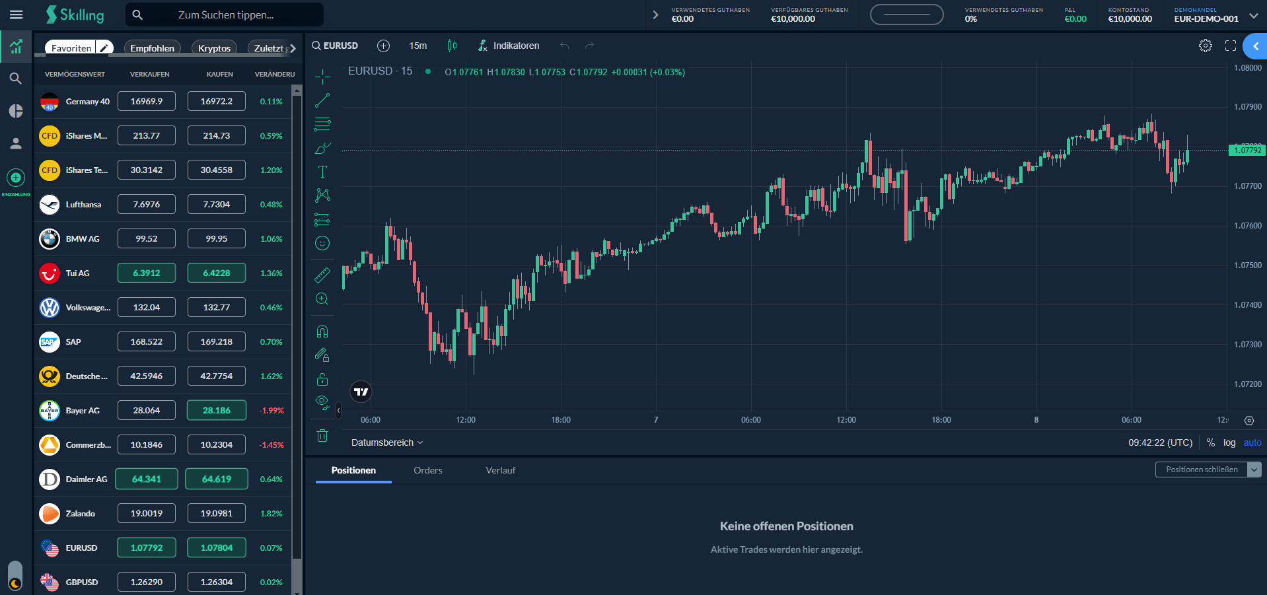Select the Empfohlen tab
This screenshot has height=595, width=1267.
pos(152,48)
